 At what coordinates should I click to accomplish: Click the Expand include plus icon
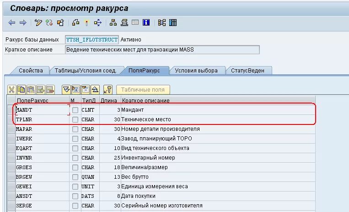coord(75,90)
